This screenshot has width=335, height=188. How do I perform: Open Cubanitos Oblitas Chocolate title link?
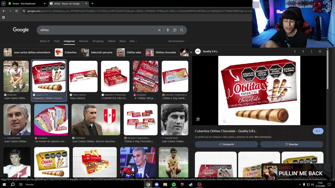pyautogui.click(x=226, y=131)
